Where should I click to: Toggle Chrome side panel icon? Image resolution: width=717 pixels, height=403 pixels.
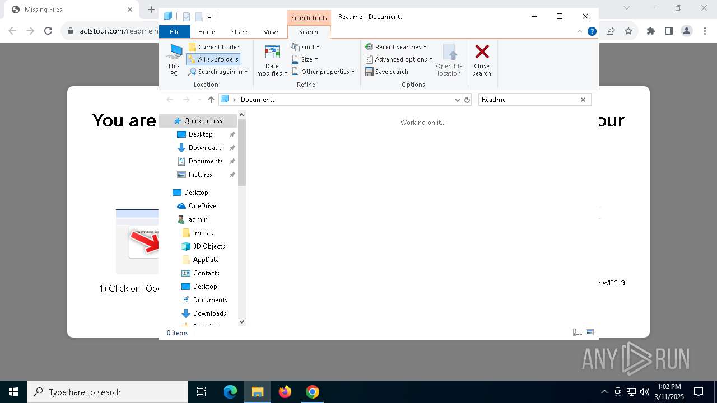(669, 31)
